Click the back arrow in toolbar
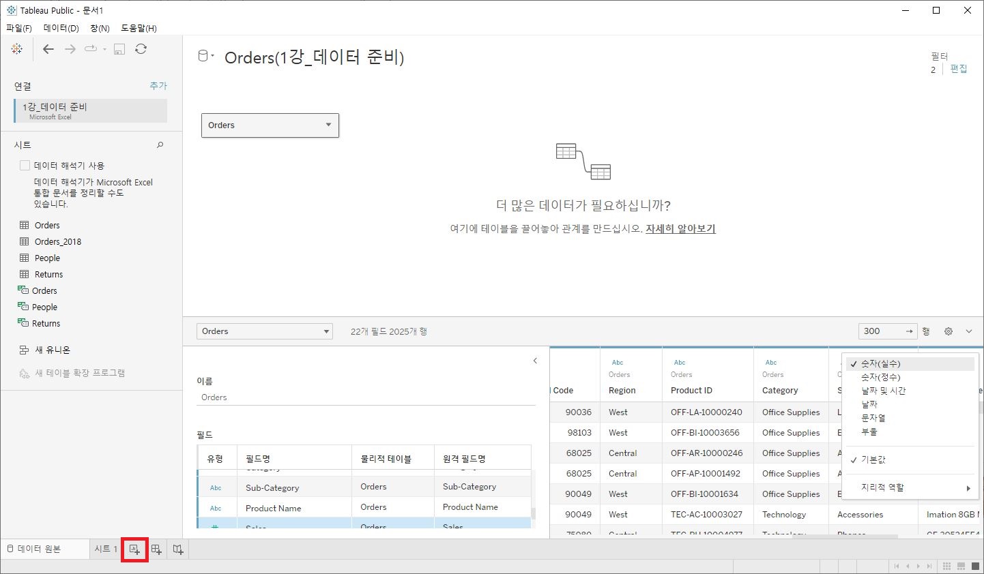This screenshot has width=984, height=574. click(x=48, y=49)
